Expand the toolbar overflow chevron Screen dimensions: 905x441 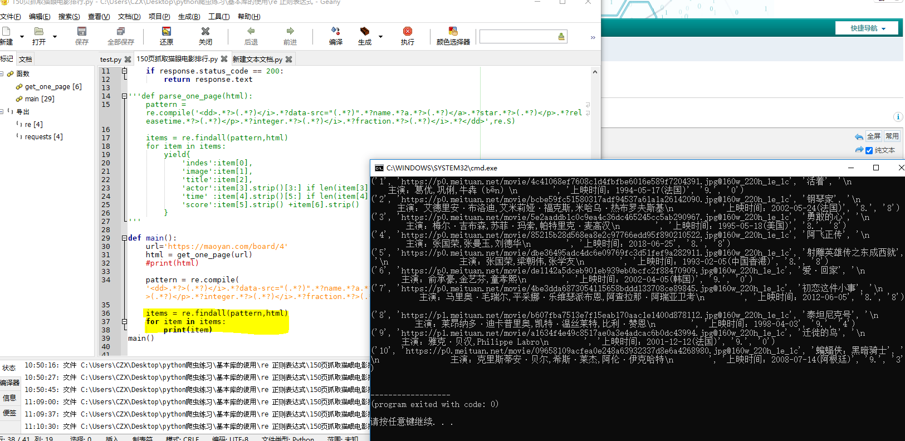(x=593, y=37)
